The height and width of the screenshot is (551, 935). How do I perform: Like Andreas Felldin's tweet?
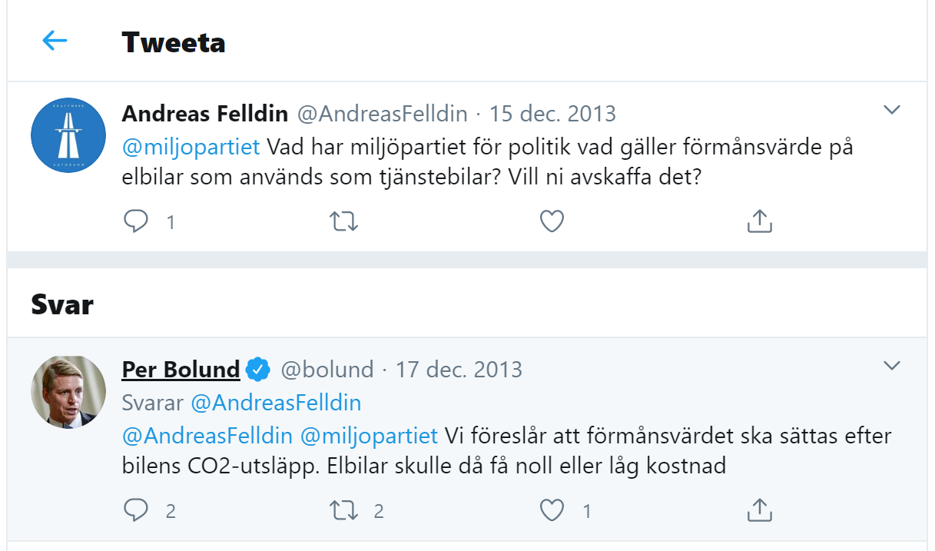point(552,222)
